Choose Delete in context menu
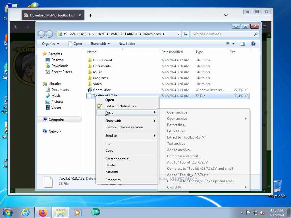 pos(110,165)
